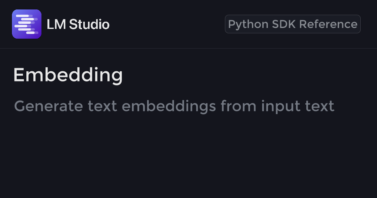Click the letters "LM" beside the logo
Image resolution: width=377 pixels, height=198 pixels.
point(56,24)
